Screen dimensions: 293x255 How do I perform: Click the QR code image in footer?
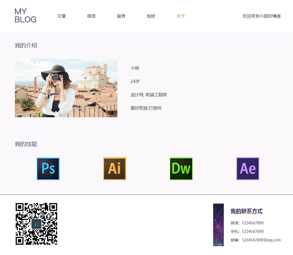36,224
